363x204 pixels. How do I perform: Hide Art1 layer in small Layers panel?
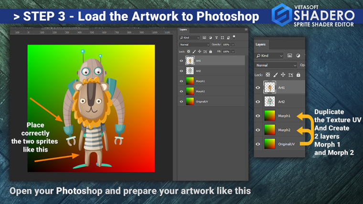pos(181,61)
